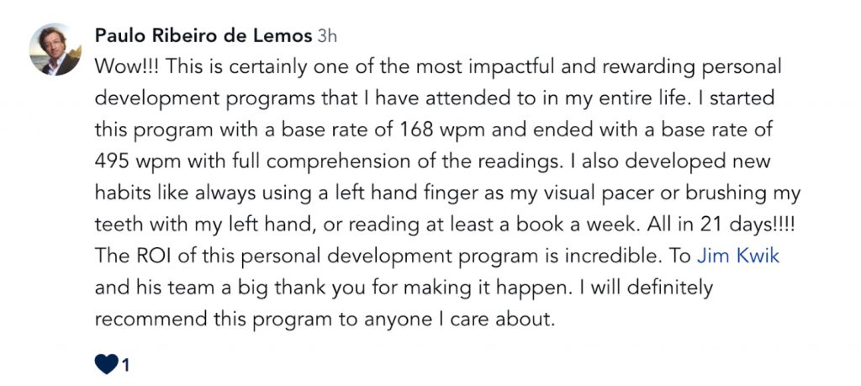Open Paulo Ribeiro de Lemos's profile photo
This screenshot has width=861, height=386.
pos(55,50)
